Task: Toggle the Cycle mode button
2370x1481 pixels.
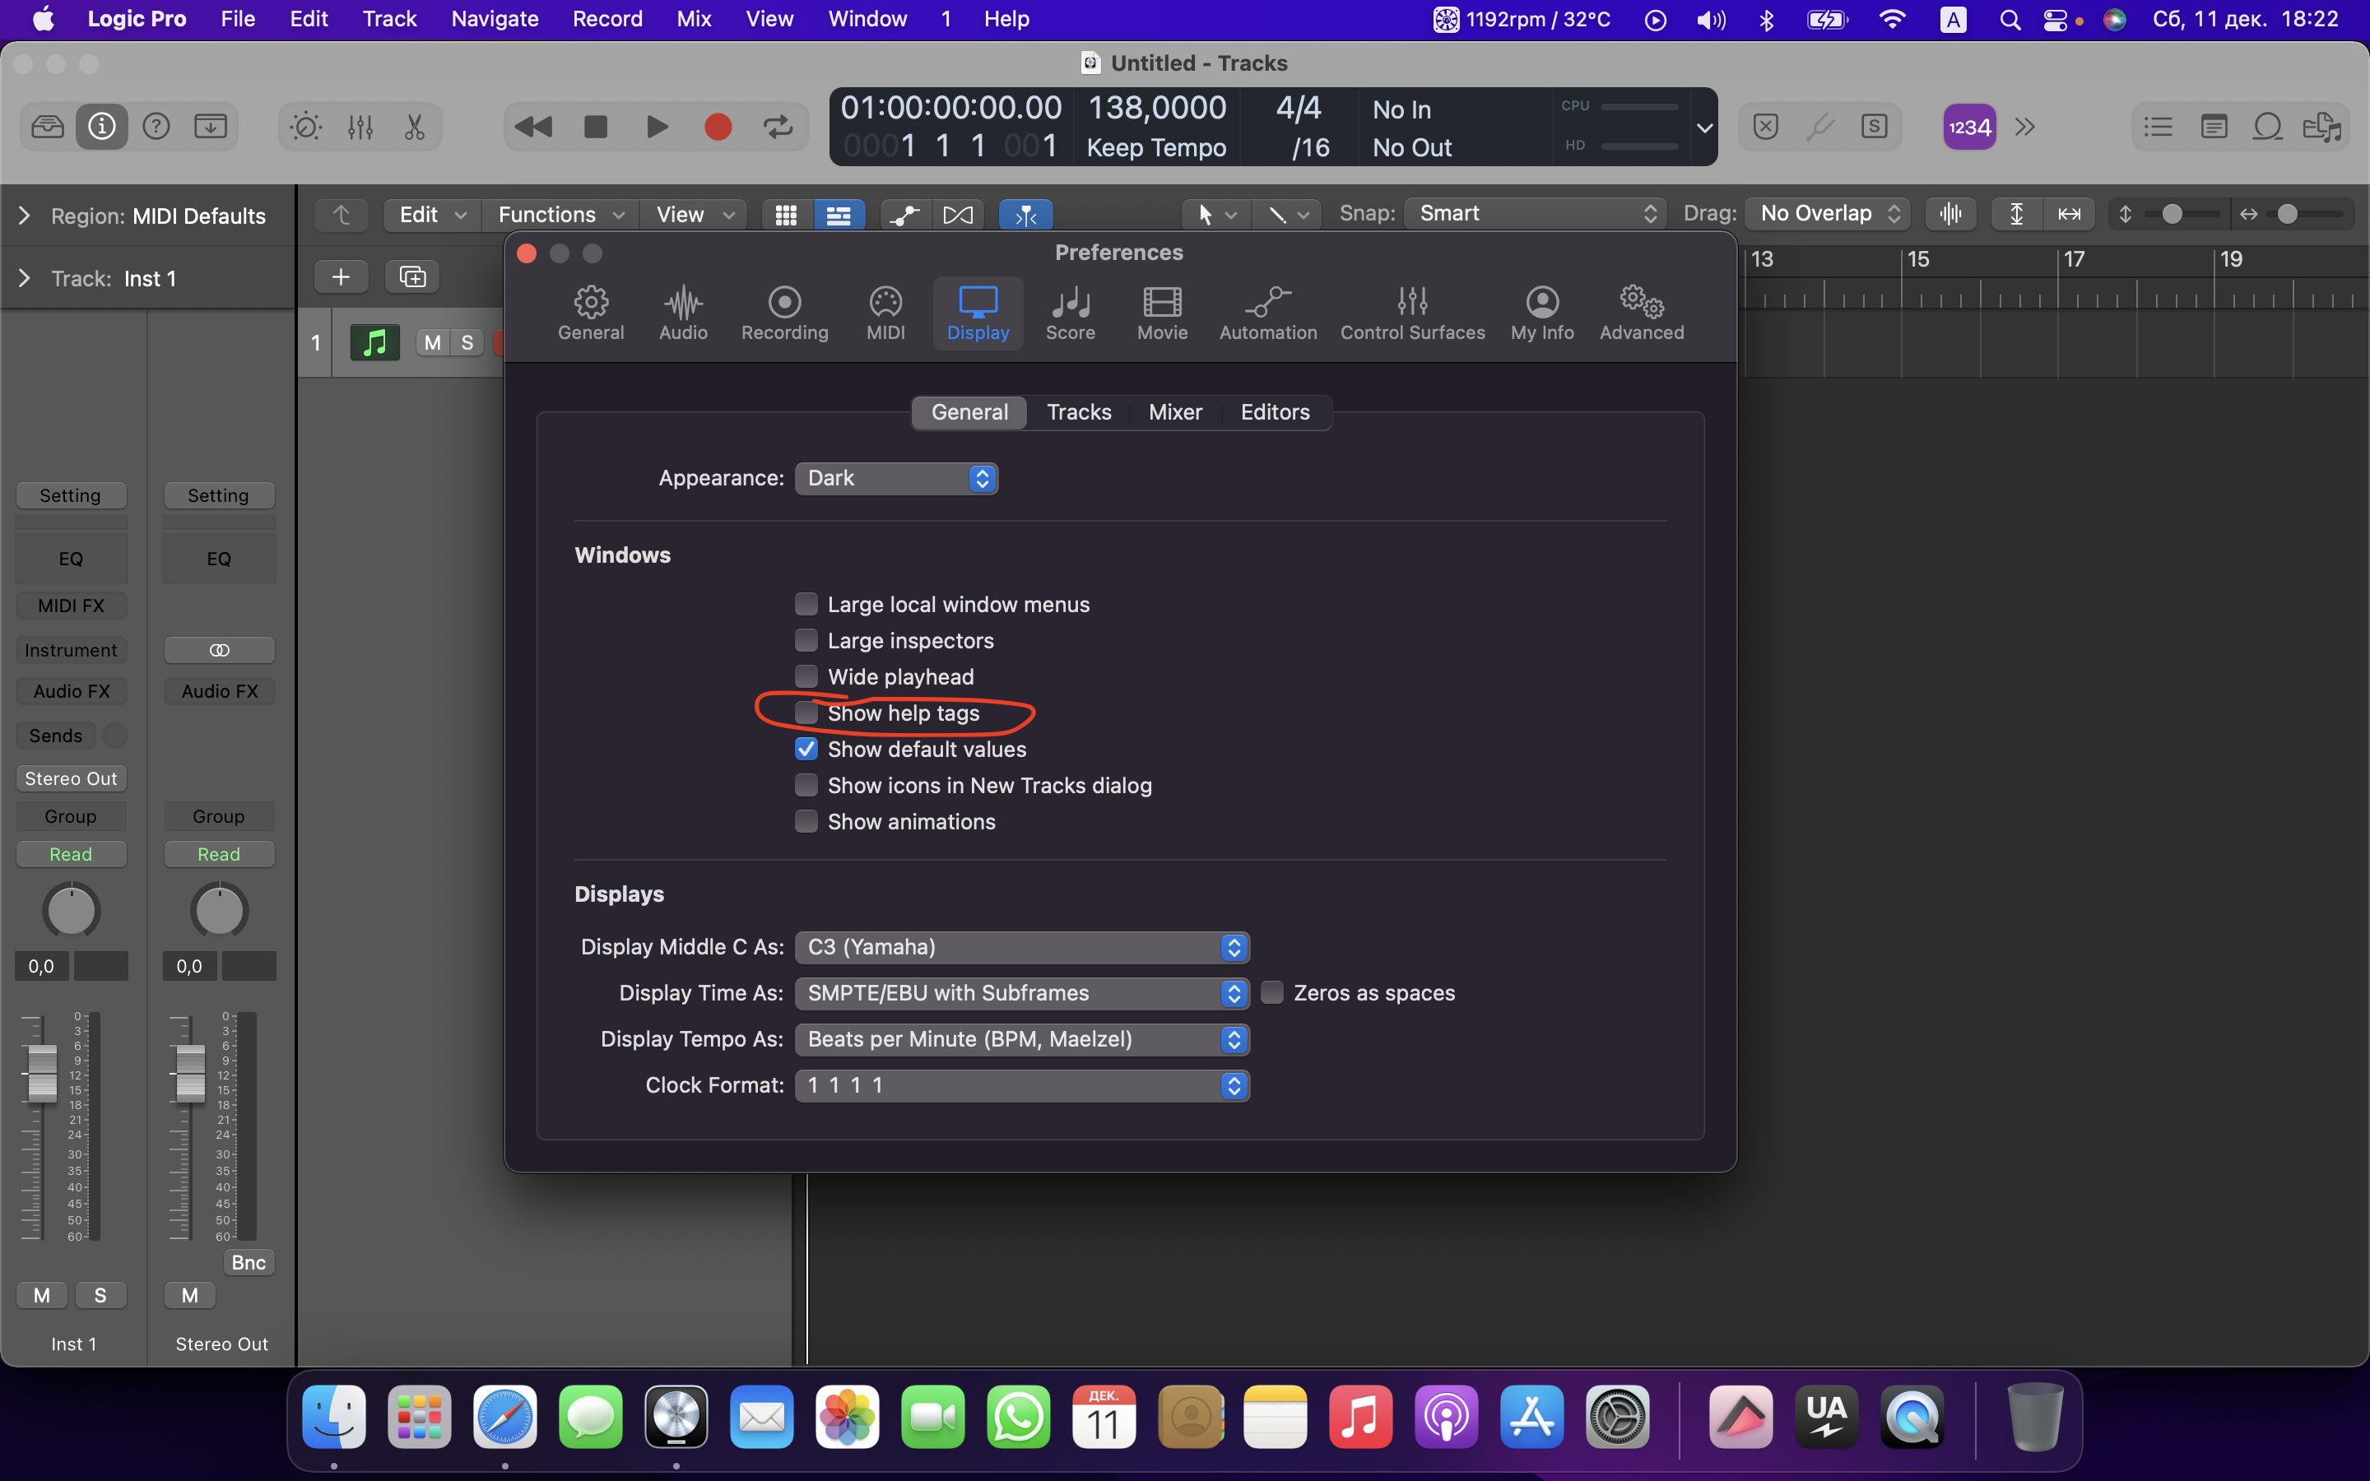Action: pos(778,127)
